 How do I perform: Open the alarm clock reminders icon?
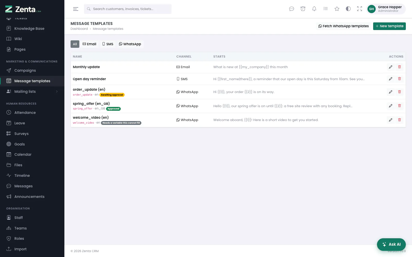[x=303, y=9]
